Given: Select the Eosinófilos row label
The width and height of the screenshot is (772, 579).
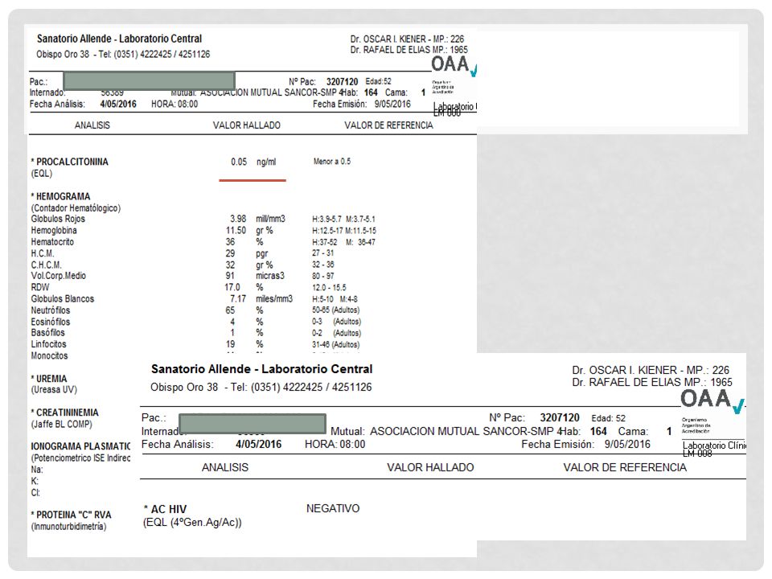Looking at the screenshot, I should (x=51, y=322).
